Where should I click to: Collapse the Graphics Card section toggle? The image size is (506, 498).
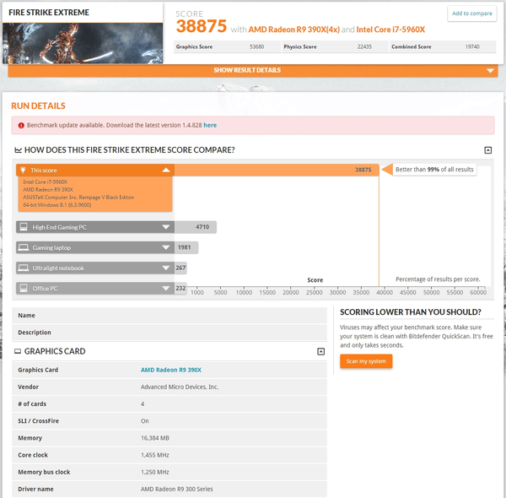(x=320, y=351)
